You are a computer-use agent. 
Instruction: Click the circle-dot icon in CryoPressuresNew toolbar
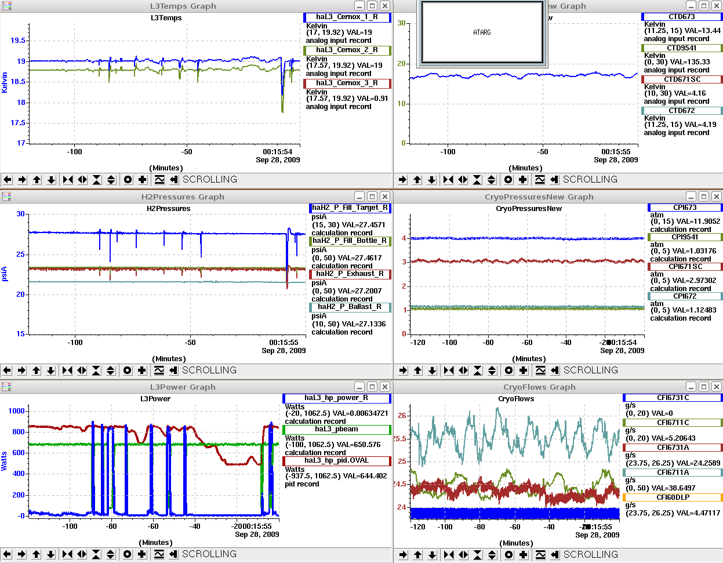509,370
